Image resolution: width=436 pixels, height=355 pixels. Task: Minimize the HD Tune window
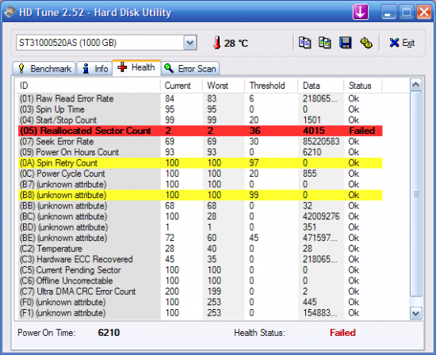click(x=388, y=12)
